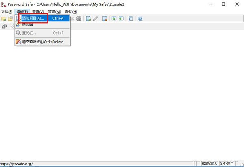Open the 文件(F) menu

[x=7, y=12]
